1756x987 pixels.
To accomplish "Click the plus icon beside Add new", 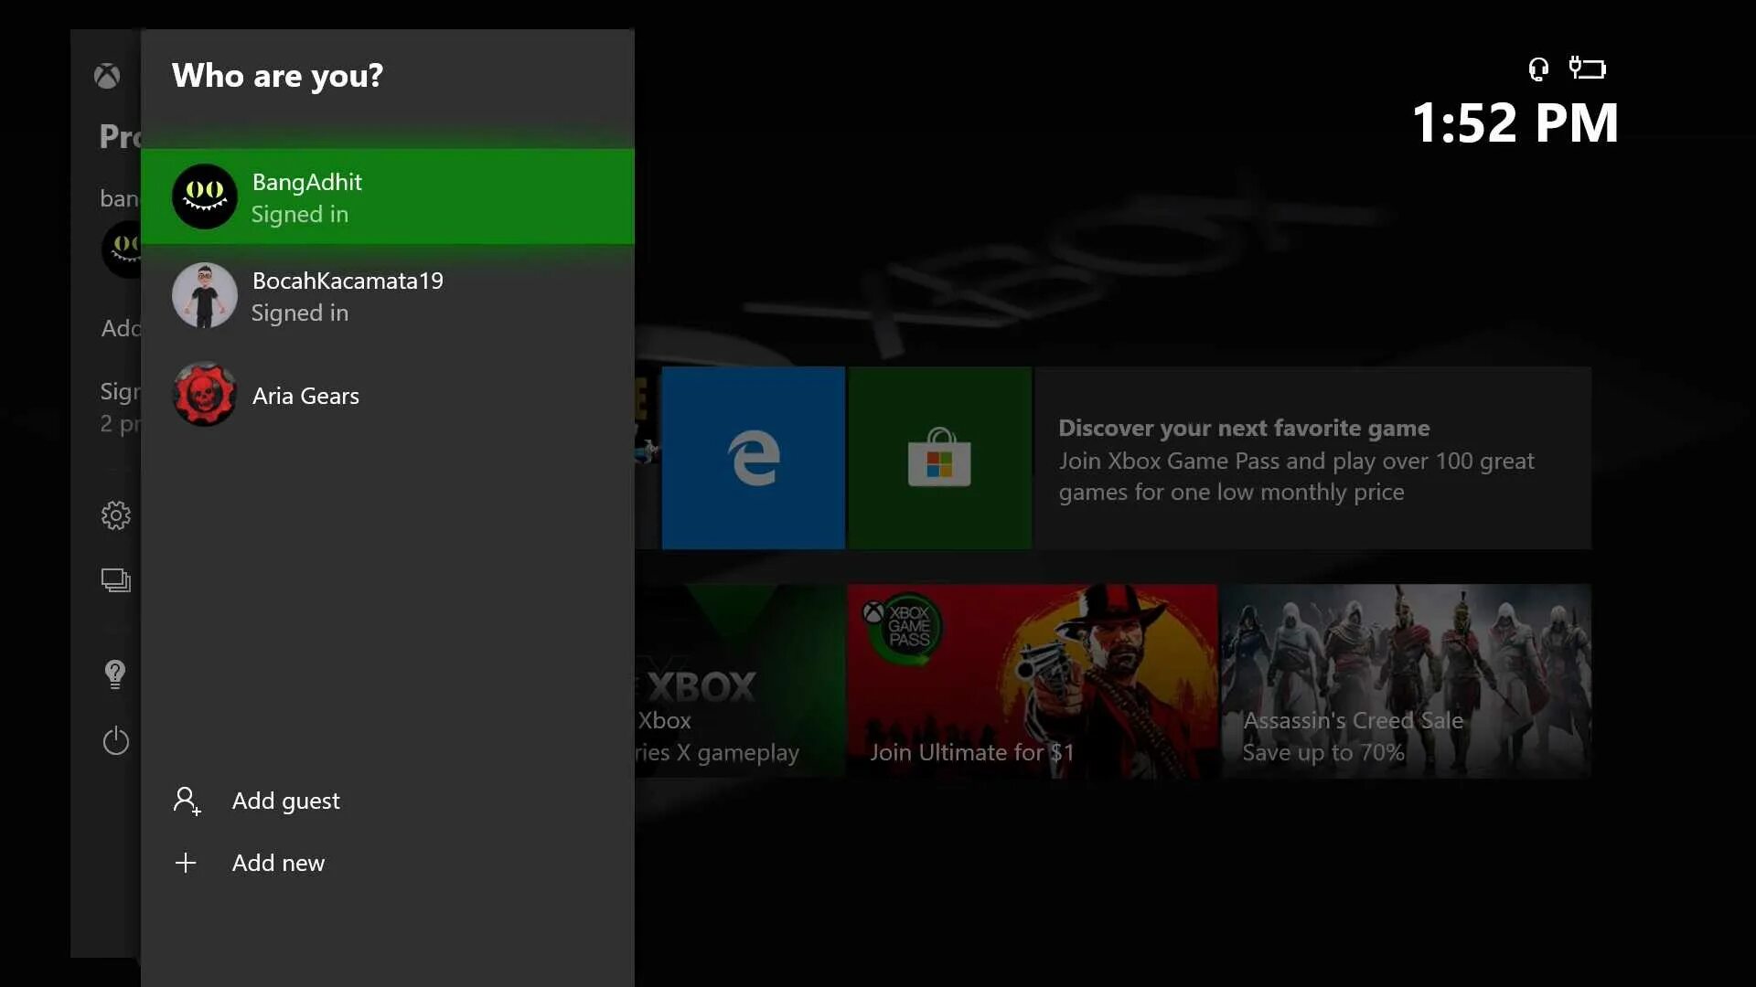I will click(x=186, y=863).
